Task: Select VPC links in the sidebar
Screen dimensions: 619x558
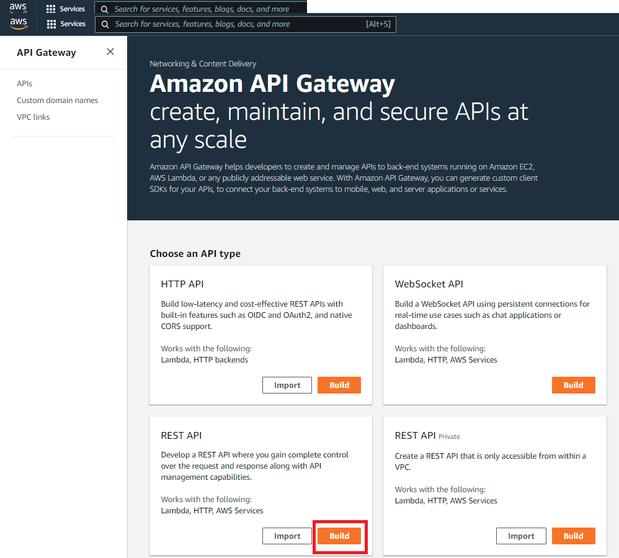Action: (x=33, y=117)
